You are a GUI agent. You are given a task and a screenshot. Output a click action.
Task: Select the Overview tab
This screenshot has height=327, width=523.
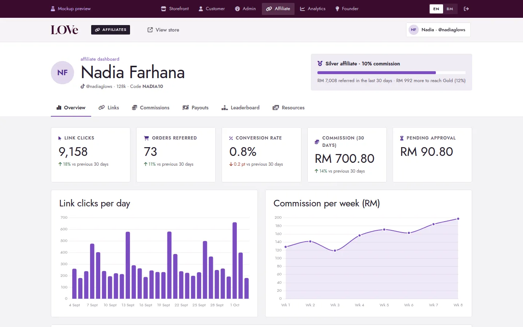tap(71, 108)
